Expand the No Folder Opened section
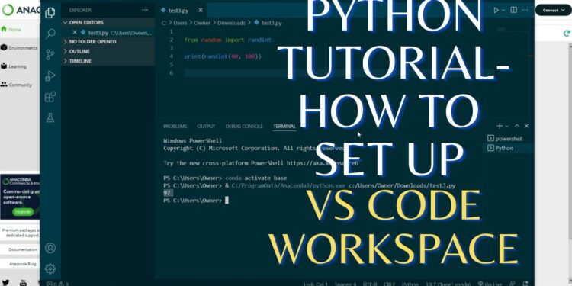The width and height of the screenshot is (572, 286). pos(108,42)
